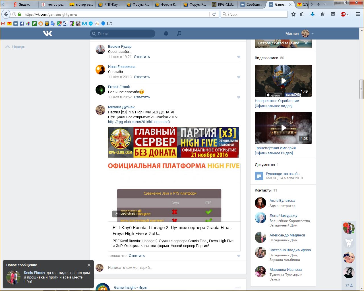Like Михаил Дубчак's comment with heart
Image resolution: width=364 pixels, height=291 pixels.
(239, 256)
